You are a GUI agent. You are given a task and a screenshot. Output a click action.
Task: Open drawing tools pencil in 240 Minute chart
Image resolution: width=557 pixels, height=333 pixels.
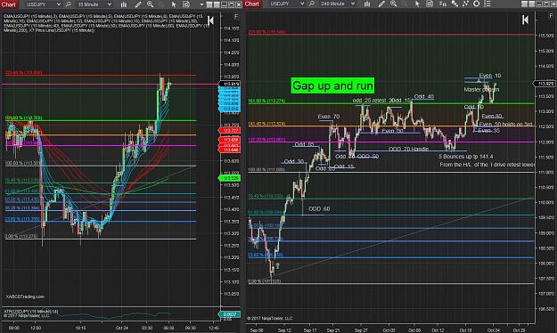381,4
